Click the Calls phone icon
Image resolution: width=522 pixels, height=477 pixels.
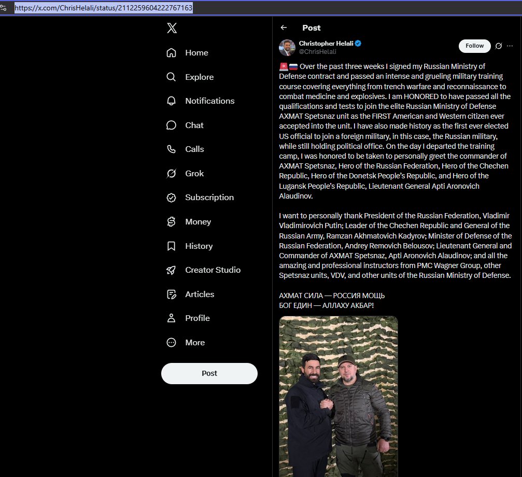coord(171,149)
